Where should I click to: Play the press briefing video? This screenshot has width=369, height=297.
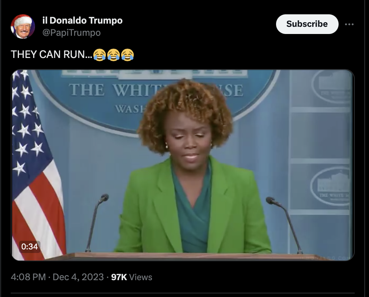point(183,165)
